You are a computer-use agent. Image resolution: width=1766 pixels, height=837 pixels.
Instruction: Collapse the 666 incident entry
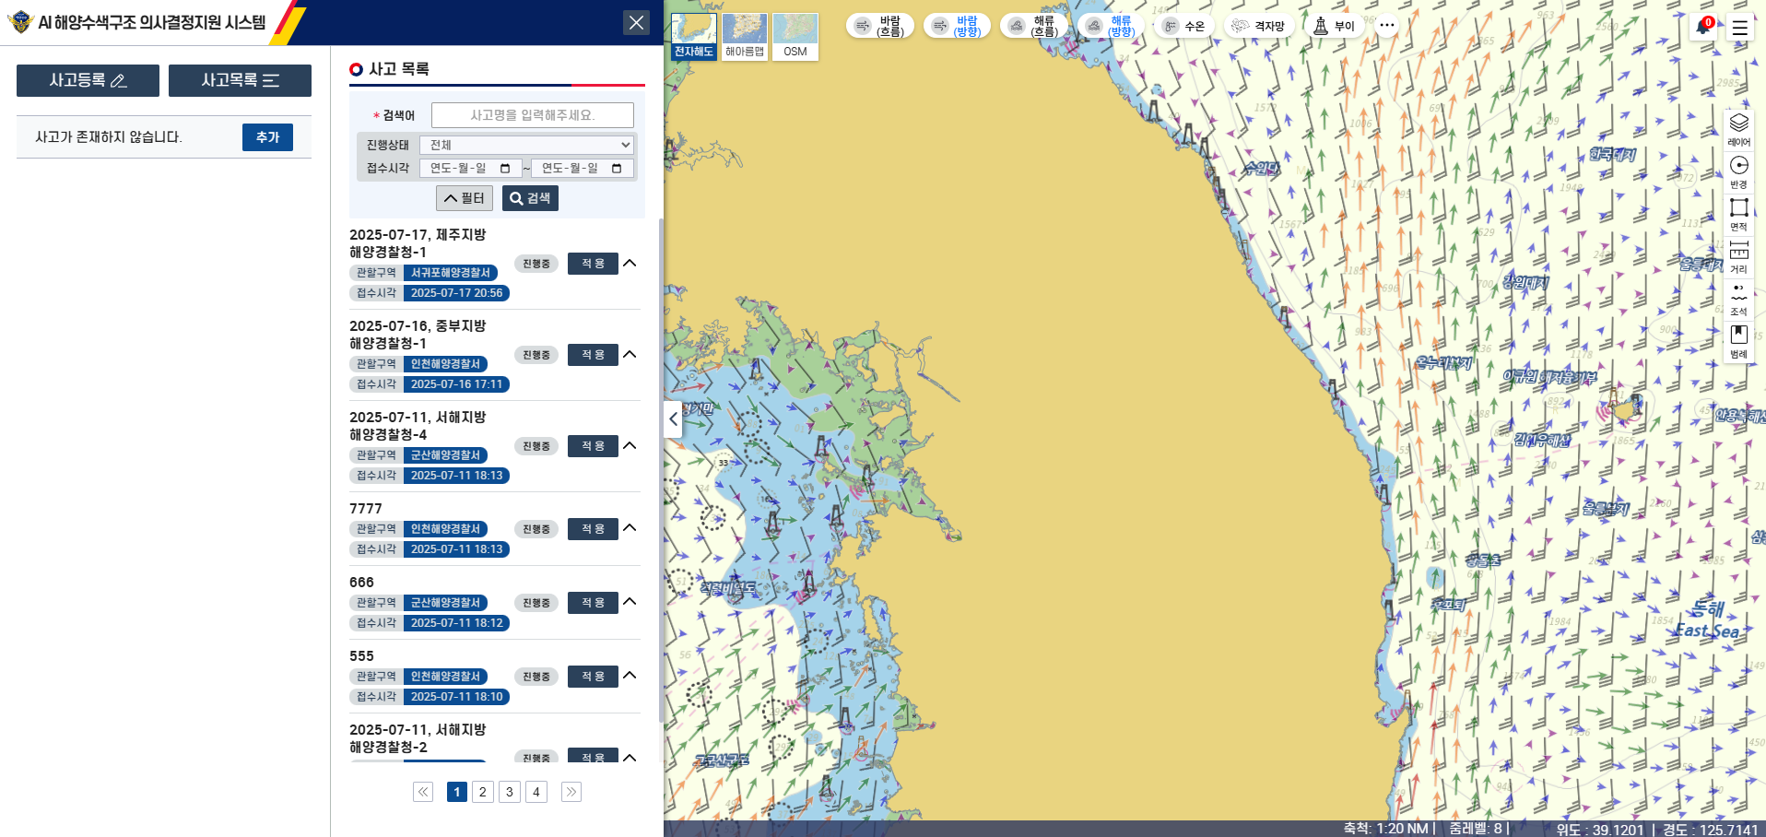coord(630,602)
